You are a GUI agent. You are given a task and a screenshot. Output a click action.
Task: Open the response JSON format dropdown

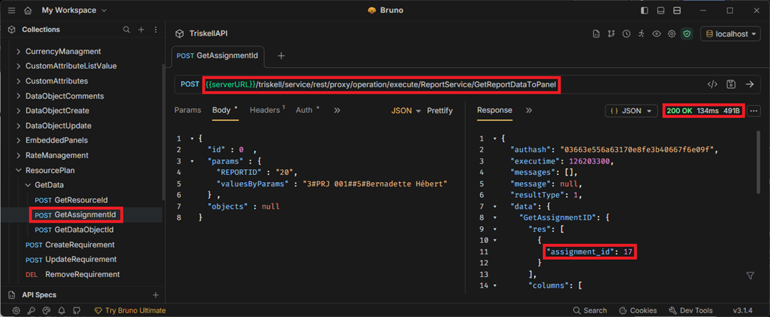631,111
